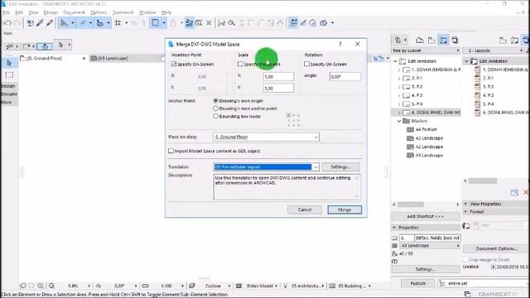Image resolution: width=530 pixels, height=298 pixels.
Task: Open the Design menu
Action: 51,12
